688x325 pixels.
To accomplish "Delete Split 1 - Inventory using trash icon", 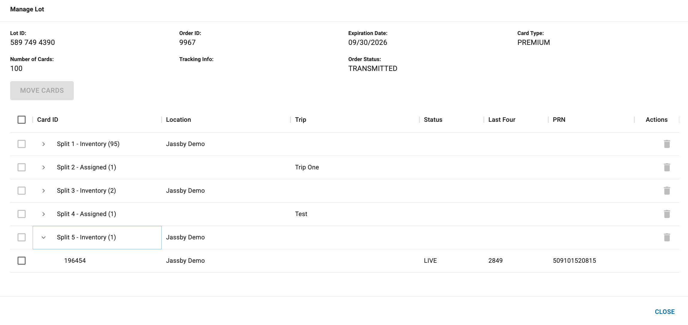I will [667, 144].
